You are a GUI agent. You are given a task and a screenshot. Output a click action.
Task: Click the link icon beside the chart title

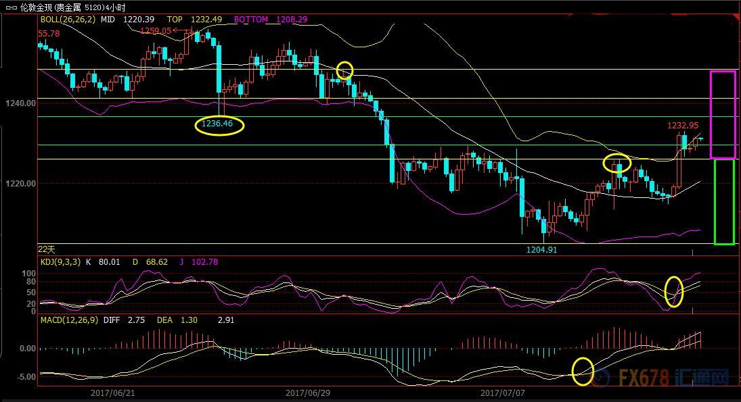pyautogui.click(x=12, y=7)
